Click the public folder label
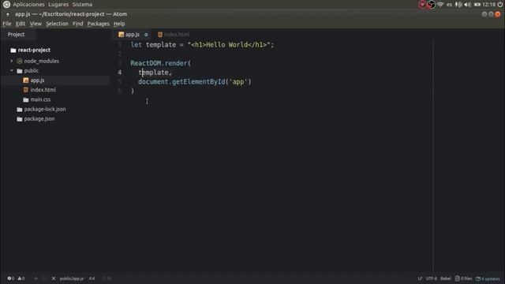The height and width of the screenshot is (284, 505). coord(32,70)
